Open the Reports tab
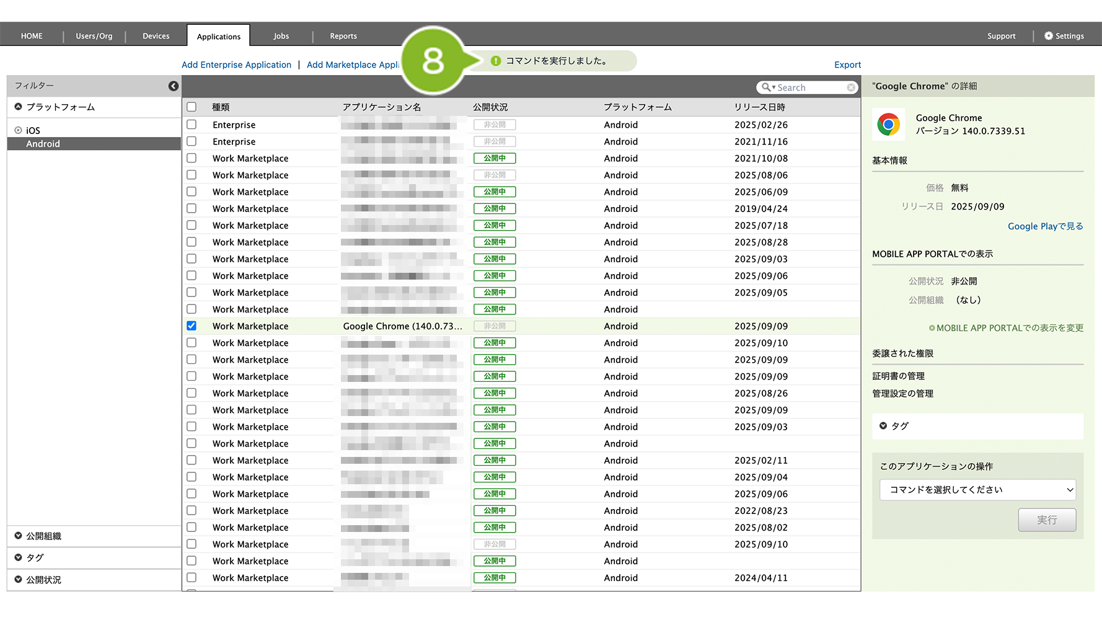This screenshot has width=1102, height=620. (x=343, y=36)
